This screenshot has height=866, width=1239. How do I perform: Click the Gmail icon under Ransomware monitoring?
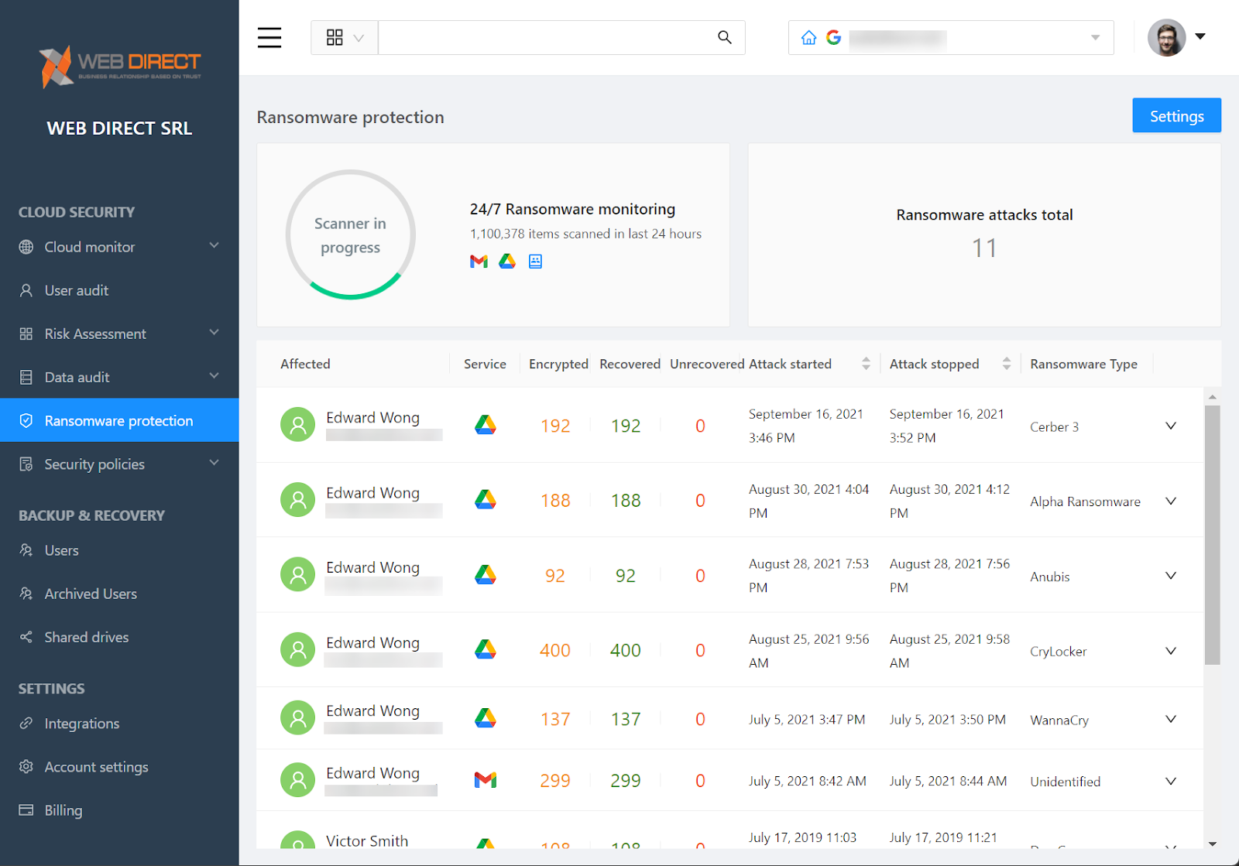(479, 262)
